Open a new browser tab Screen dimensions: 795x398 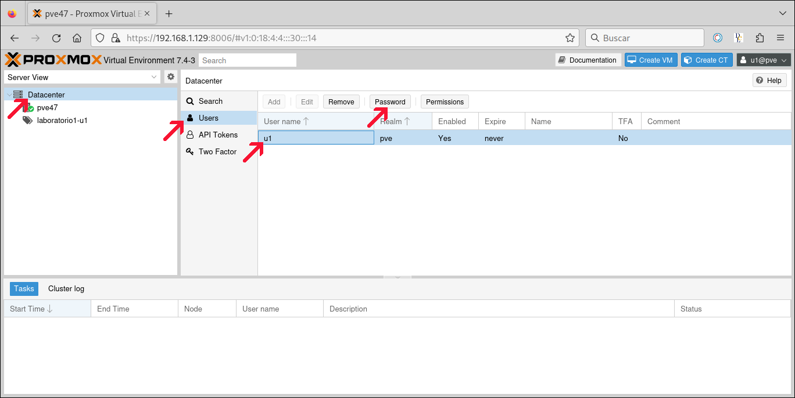pos(169,13)
